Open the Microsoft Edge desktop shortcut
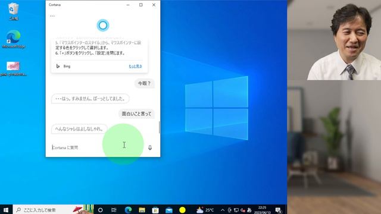Image resolution: width=381 pixels, height=214 pixels. (x=13, y=39)
